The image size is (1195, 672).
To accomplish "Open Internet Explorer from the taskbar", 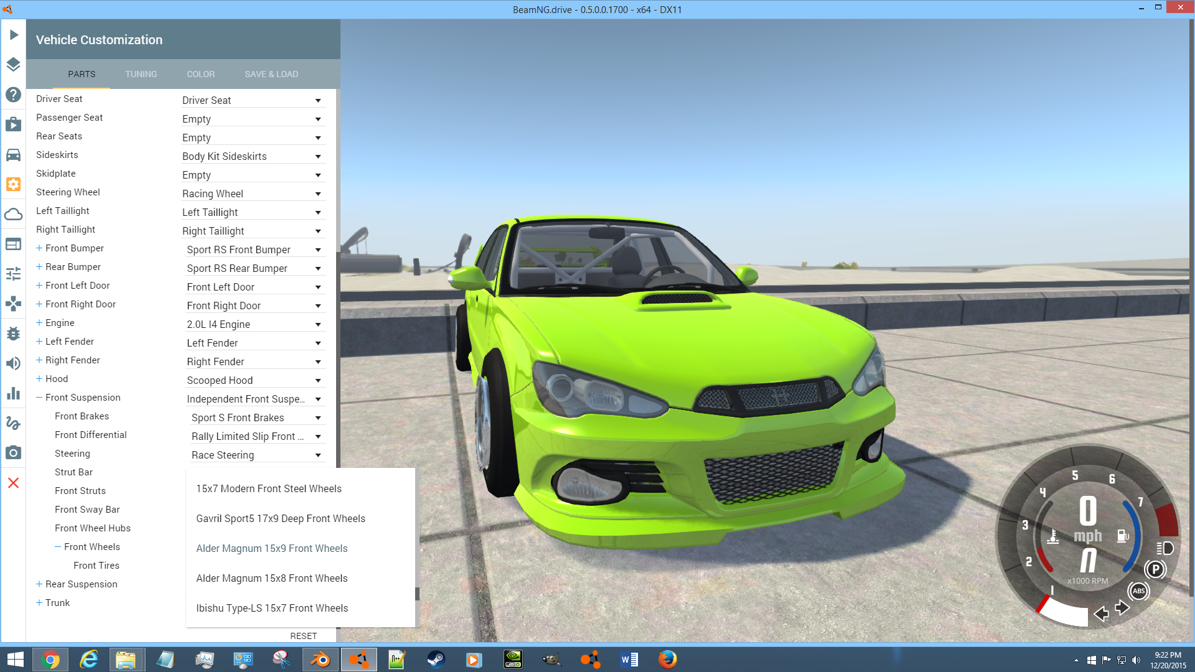I will (x=89, y=659).
